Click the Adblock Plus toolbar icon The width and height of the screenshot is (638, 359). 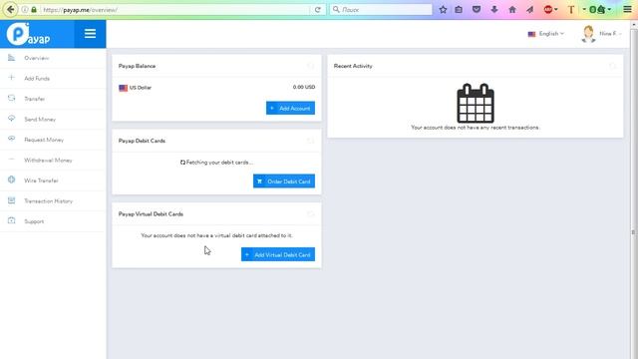point(548,9)
